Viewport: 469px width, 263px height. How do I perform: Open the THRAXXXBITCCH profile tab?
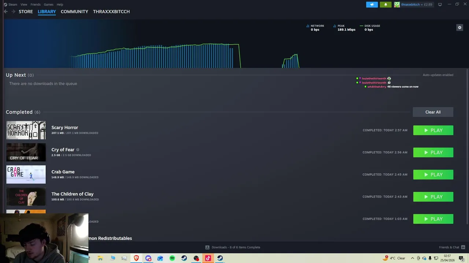coord(111,12)
